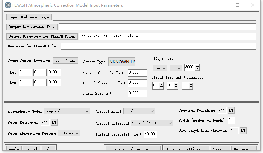Focus the Lon minutes field
This screenshot has height=153, width=263.
(40, 82)
